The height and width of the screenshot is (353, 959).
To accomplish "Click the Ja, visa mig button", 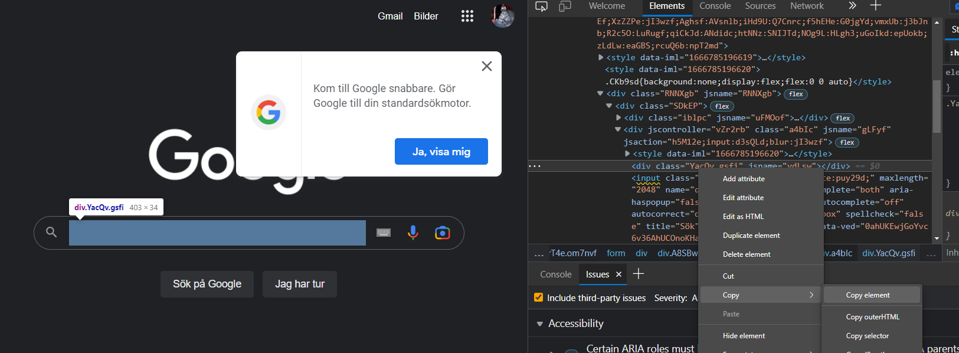I will [441, 152].
